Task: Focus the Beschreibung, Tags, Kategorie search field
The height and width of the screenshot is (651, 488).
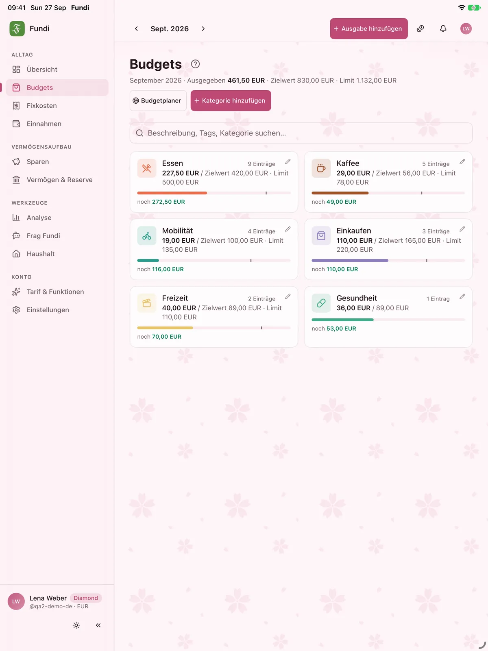Action: click(x=301, y=133)
